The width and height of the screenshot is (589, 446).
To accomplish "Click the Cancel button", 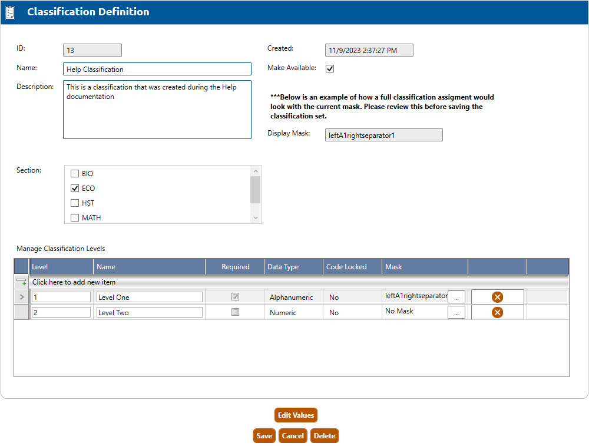I will click(293, 436).
